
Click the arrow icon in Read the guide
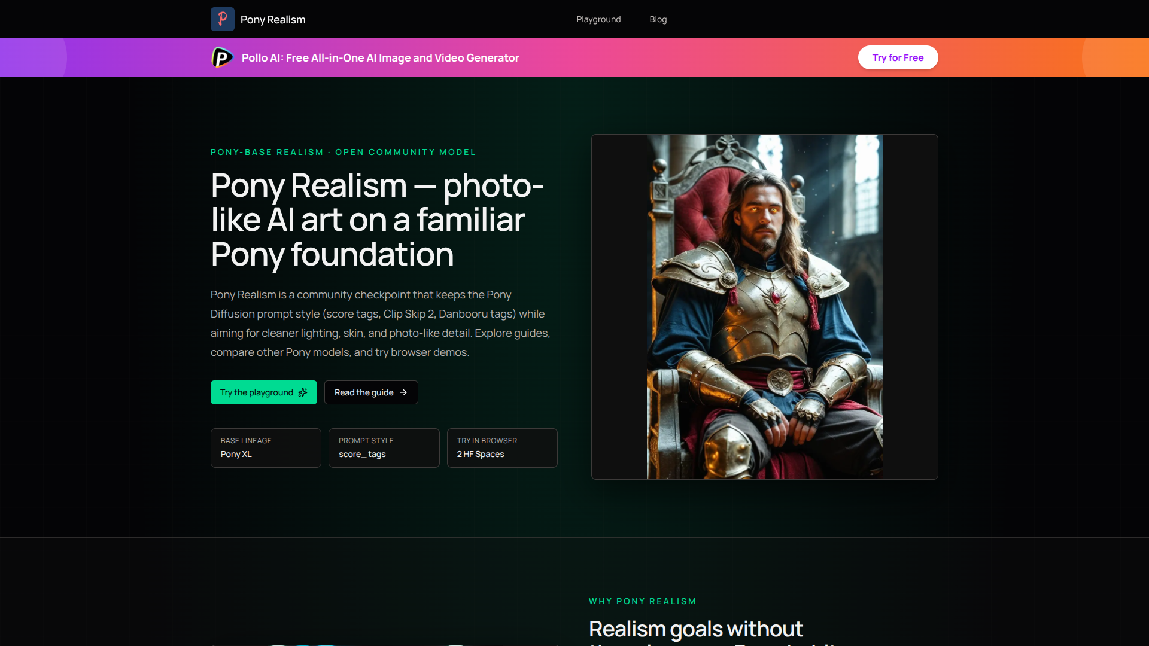[x=403, y=392]
